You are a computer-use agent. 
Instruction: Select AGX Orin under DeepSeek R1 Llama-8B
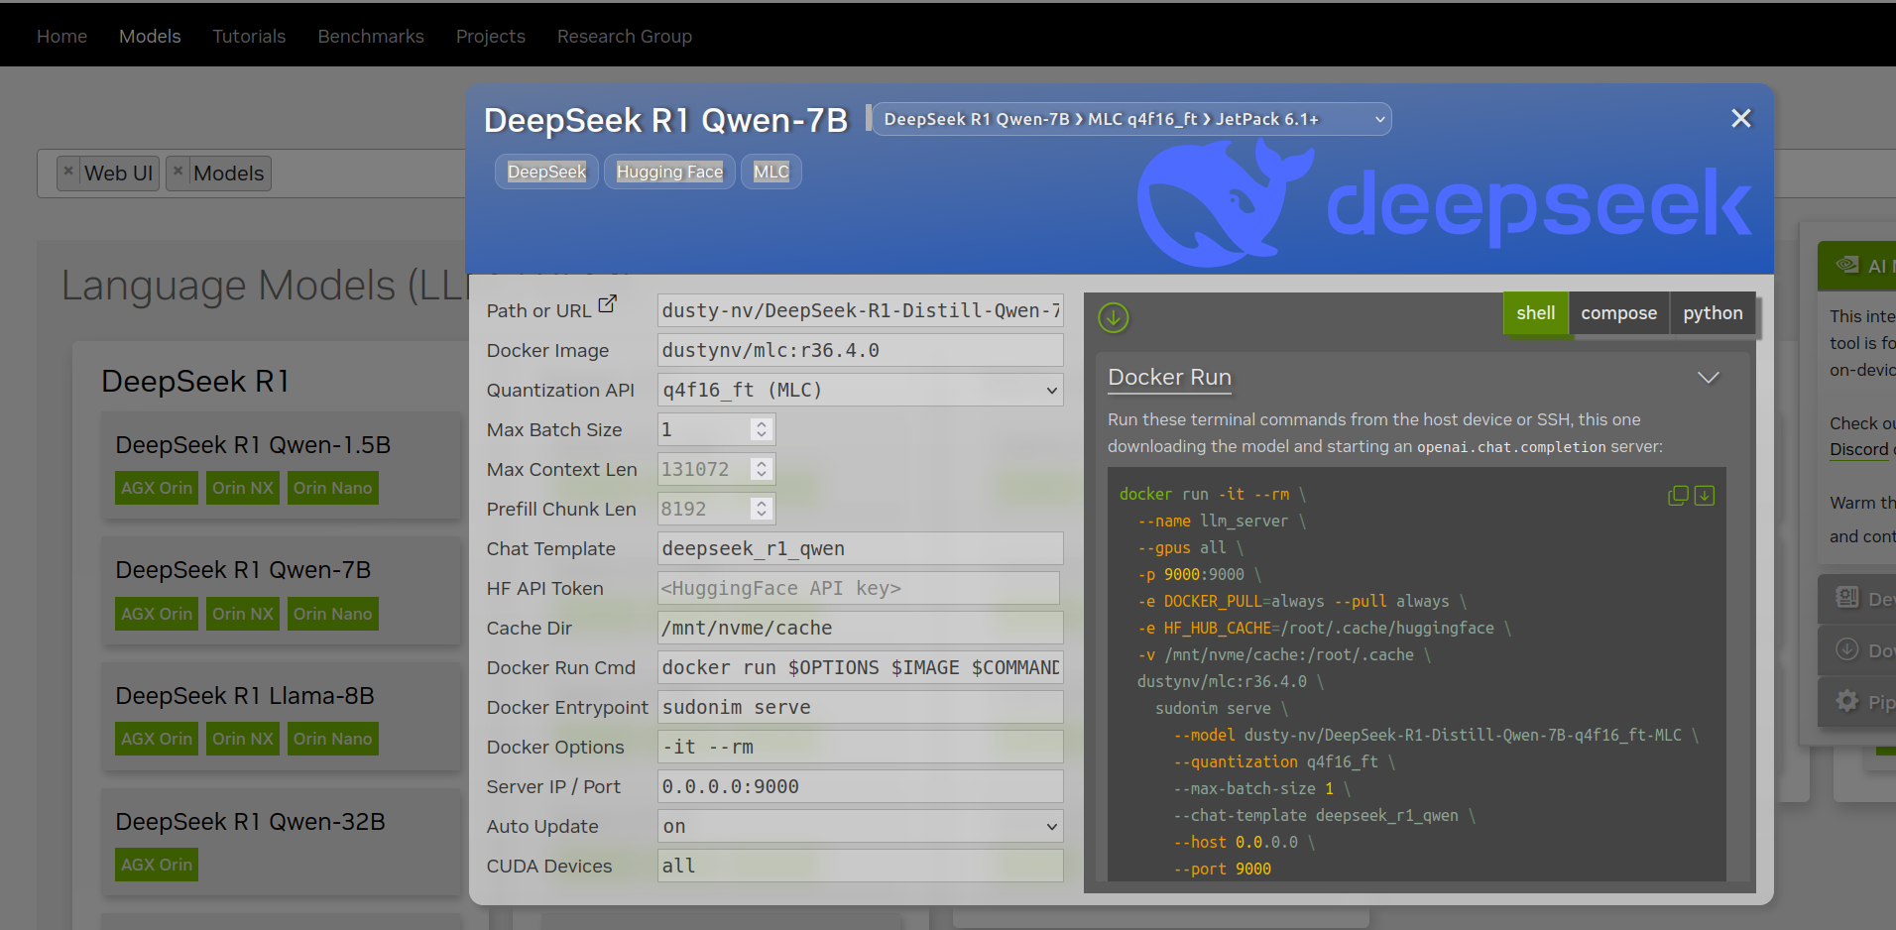[x=157, y=739]
